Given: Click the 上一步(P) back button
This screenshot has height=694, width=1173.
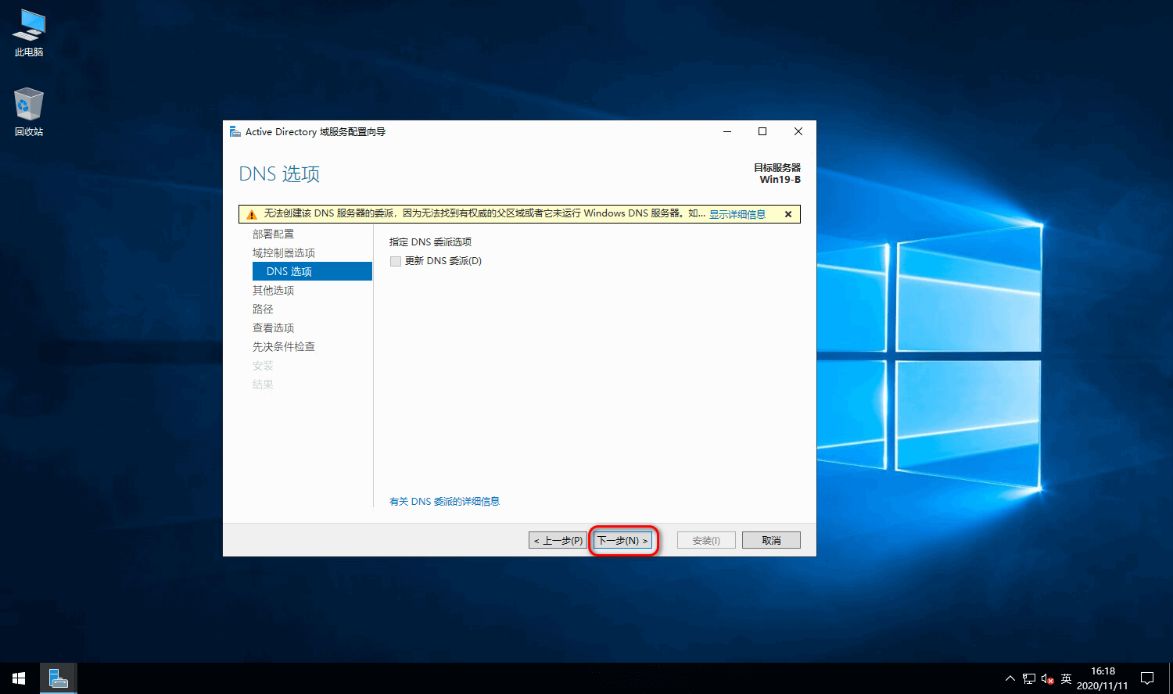Looking at the screenshot, I should [558, 540].
